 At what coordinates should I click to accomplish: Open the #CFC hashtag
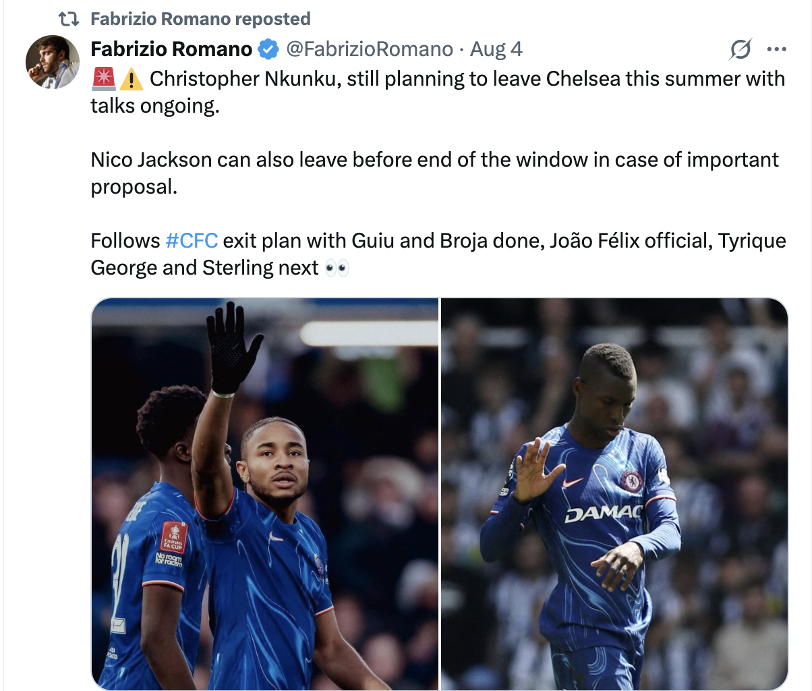point(192,241)
